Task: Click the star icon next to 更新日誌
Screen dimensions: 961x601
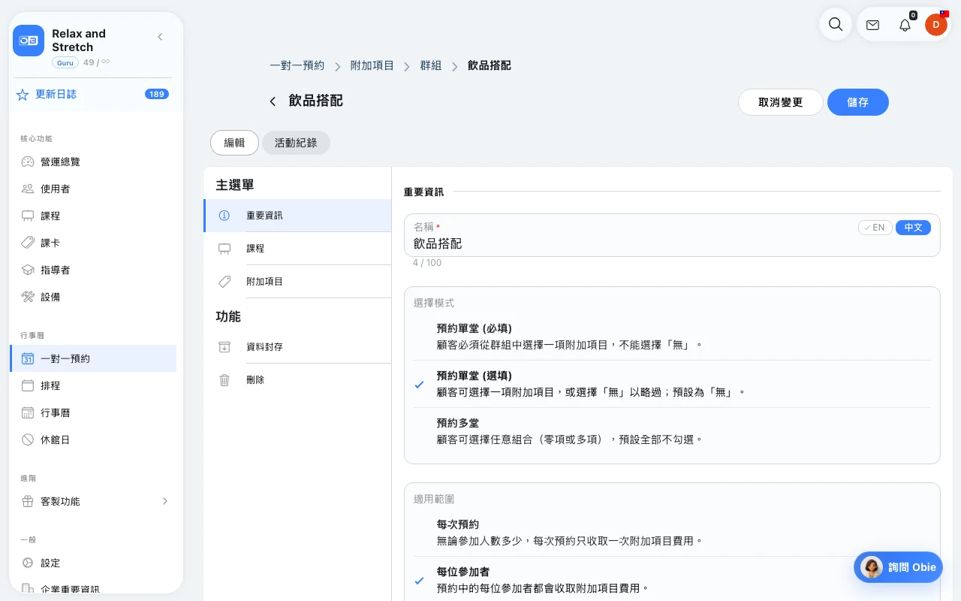Action: (x=23, y=95)
